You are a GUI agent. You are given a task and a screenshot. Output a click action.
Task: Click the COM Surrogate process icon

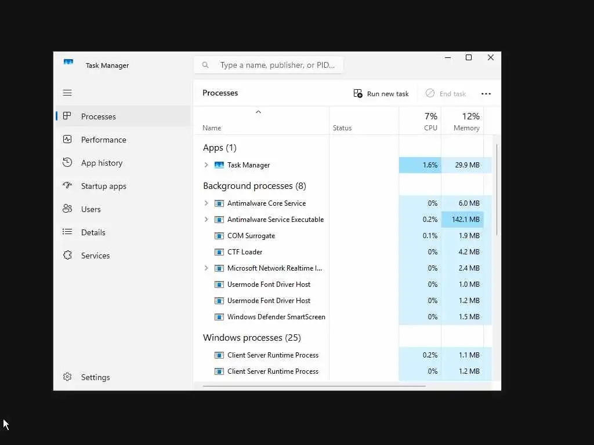[219, 236]
